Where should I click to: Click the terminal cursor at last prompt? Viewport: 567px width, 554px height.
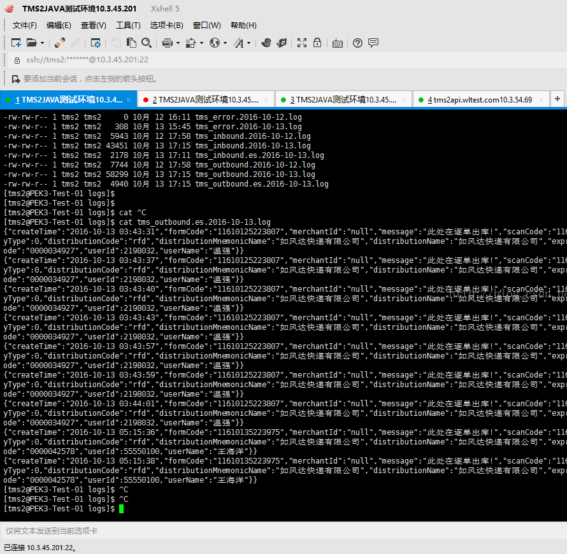(x=122, y=509)
